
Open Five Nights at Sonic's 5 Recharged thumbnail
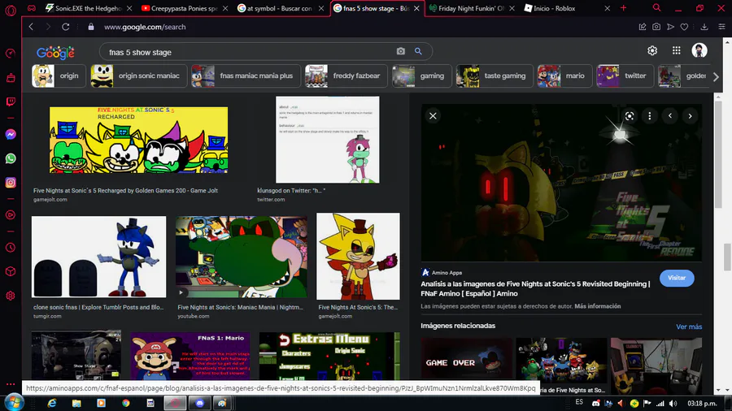click(138, 140)
